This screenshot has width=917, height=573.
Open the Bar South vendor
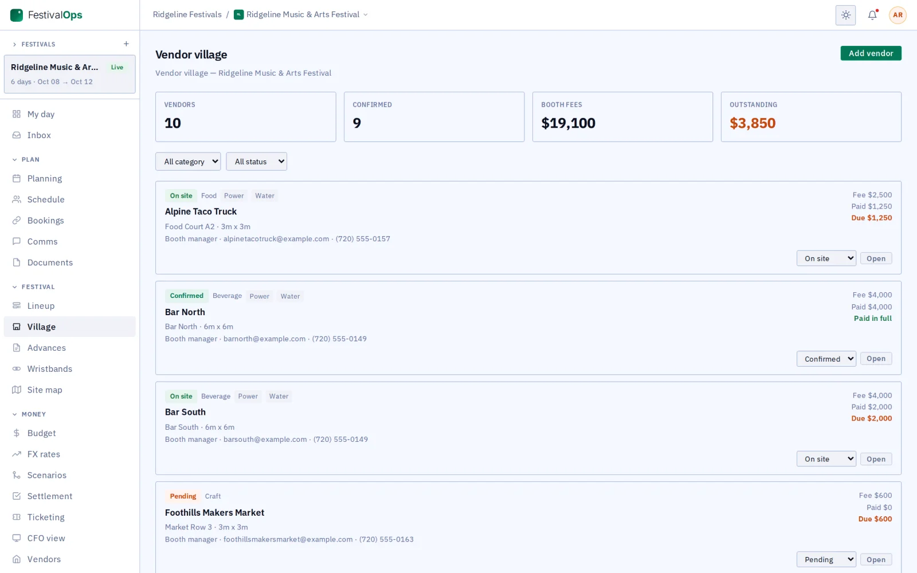(x=876, y=459)
